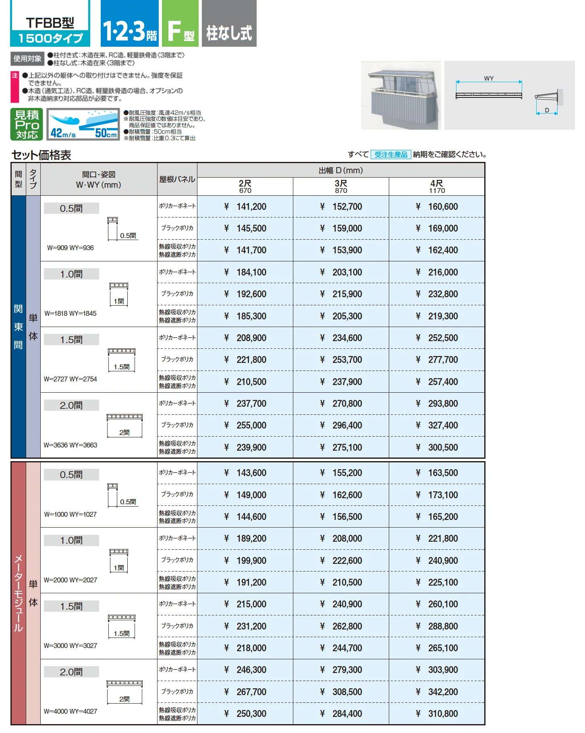The height and width of the screenshot is (733, 585).
Task: Click the セット価格表 heading
Action: click(41, 155)
